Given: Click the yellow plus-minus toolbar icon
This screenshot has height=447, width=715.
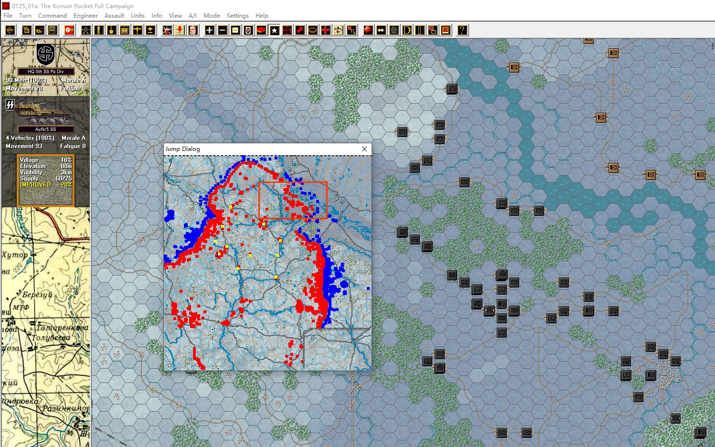Looking at the screenshot, I should (150, 30).
